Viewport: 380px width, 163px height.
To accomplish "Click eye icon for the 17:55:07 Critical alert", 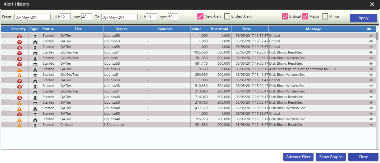I will (x=371, y=114).
